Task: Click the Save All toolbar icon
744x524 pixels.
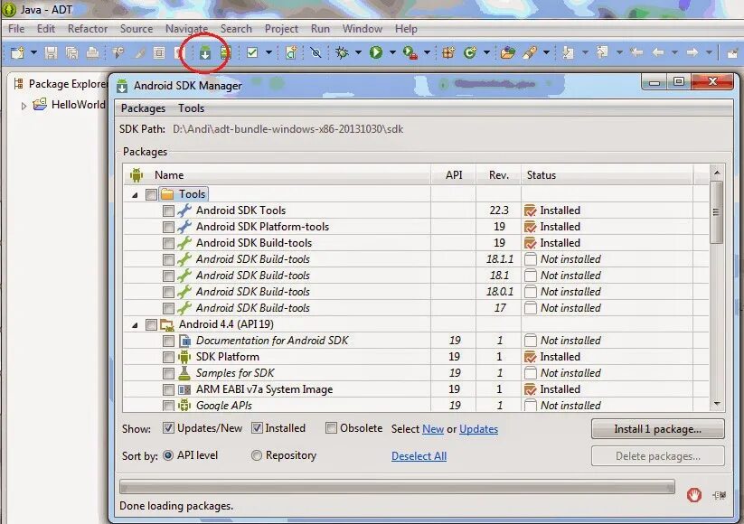Action: click(x=71, y=52)
